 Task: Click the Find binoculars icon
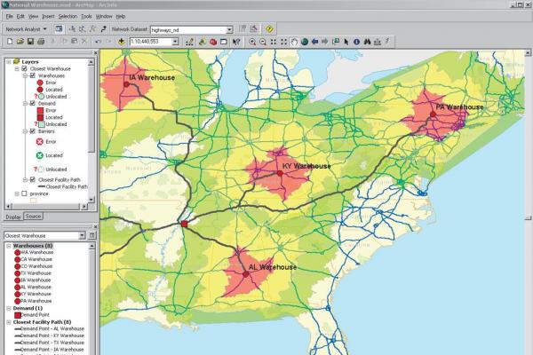(x=367, y=42)
